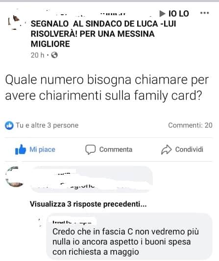
Task: Open the Tu e altre 3 persone list
Action: [x=47, y=125]
